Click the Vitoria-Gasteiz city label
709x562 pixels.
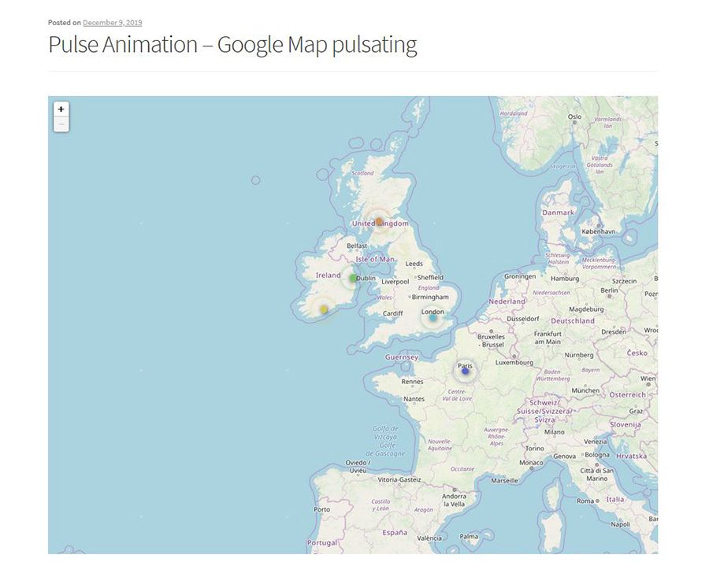tap(399, 479)
